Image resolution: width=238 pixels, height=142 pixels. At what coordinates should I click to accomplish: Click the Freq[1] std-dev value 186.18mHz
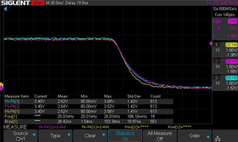[137, 116]
